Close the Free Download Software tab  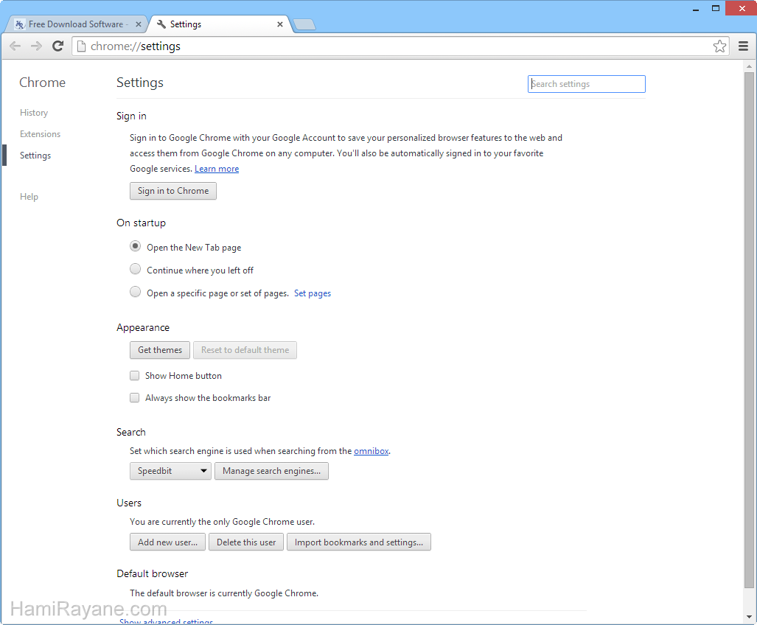click(x=139, y=24)
